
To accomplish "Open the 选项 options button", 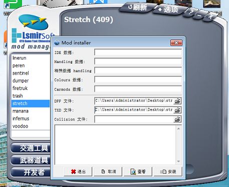I will coord(169,9).
